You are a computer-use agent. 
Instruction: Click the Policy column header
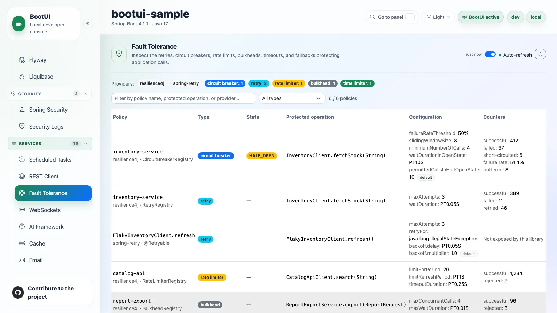coord(120,117)
